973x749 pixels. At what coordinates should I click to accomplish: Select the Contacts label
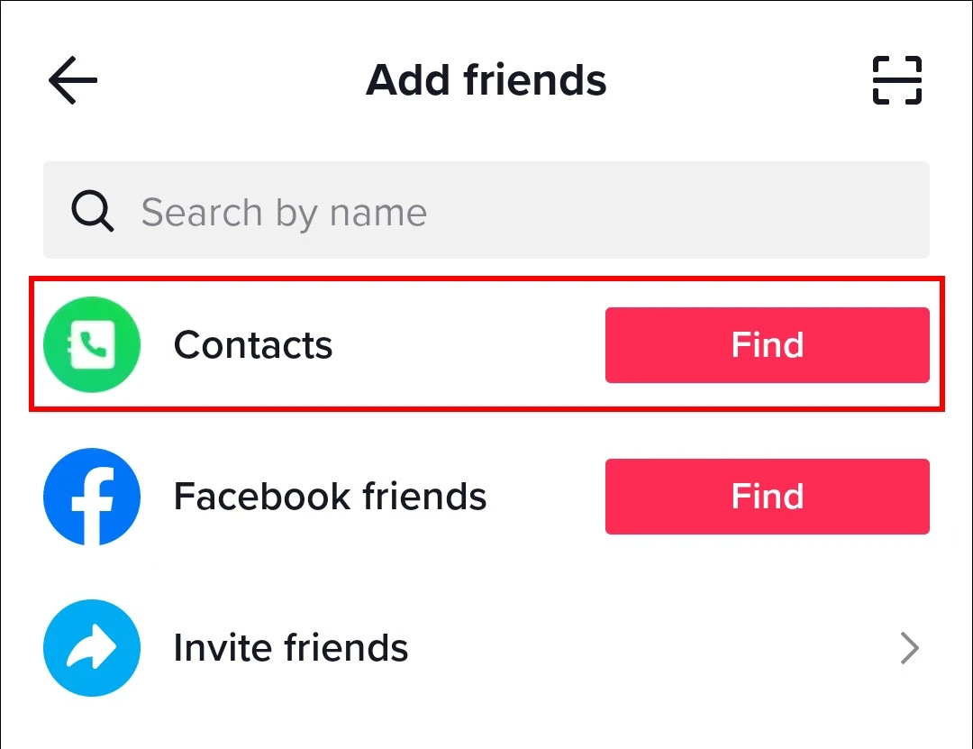tap(253, 345)
